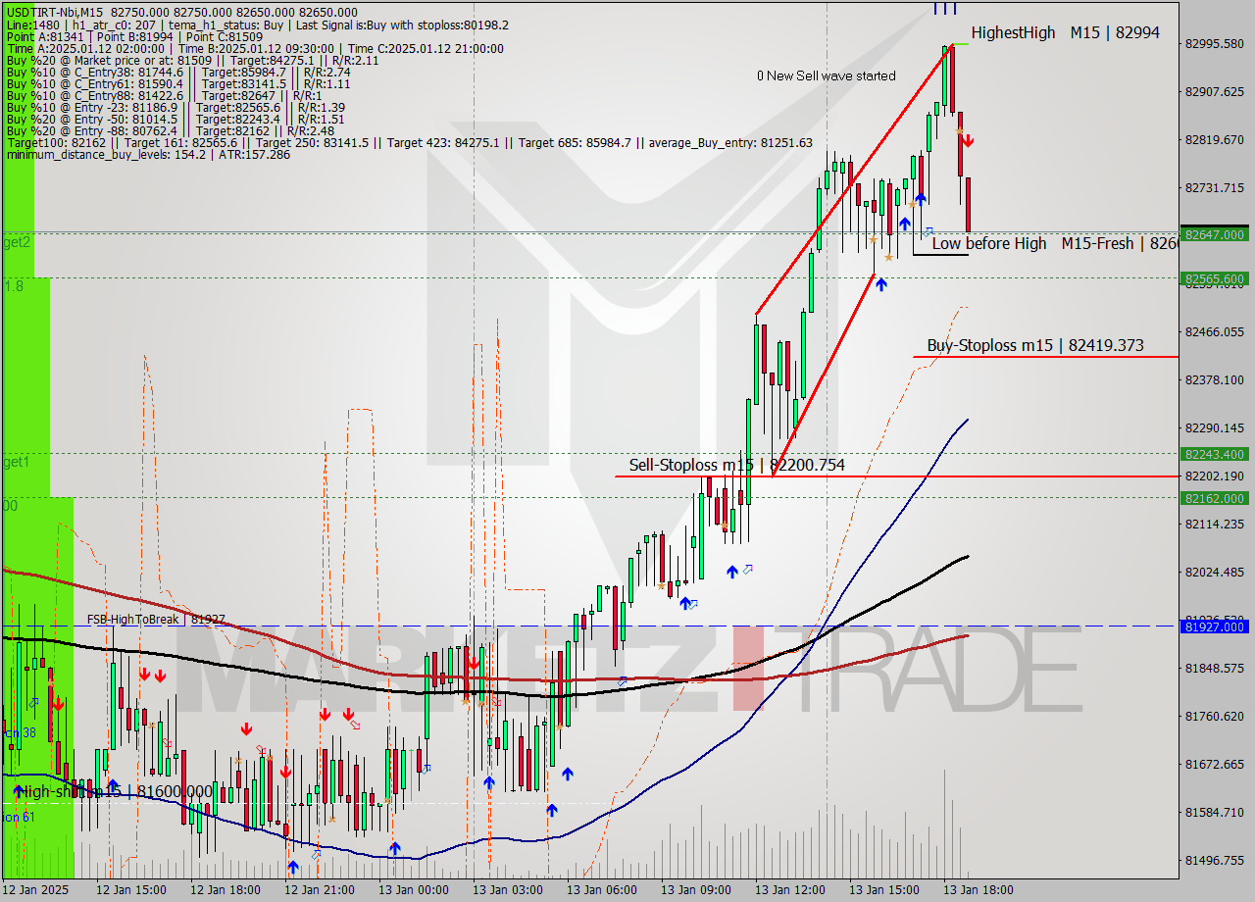Click the 82162.000 green price tag
1255x902 pixels.
pyautogui.click(x=1216, y=498)
